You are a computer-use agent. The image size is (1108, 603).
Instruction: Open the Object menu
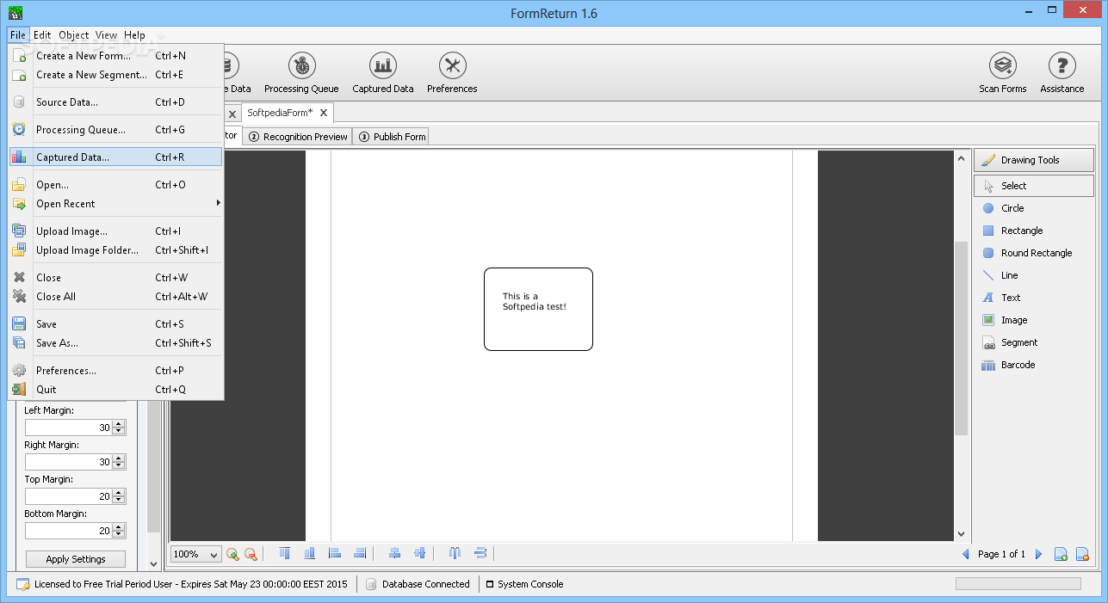(74, 35)
